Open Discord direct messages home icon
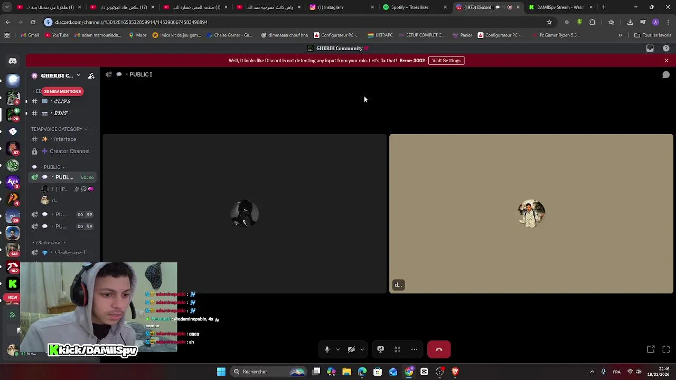 (x=13, y=61)
